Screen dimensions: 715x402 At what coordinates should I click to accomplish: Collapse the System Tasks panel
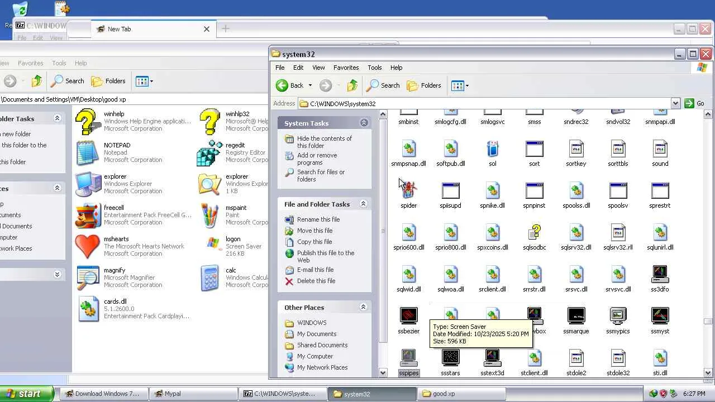pyautogui.click(x=364, y=123)
